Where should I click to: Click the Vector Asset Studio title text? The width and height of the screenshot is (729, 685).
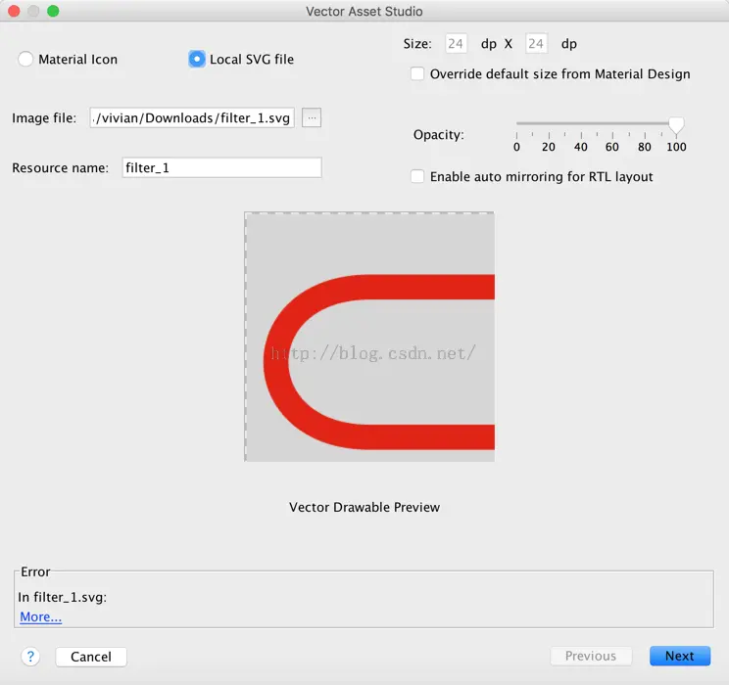pos(364,11)
